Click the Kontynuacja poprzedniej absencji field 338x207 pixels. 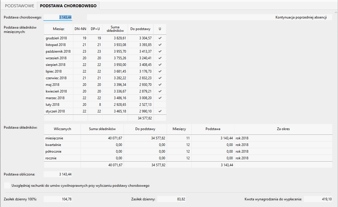tap(207, 17)
